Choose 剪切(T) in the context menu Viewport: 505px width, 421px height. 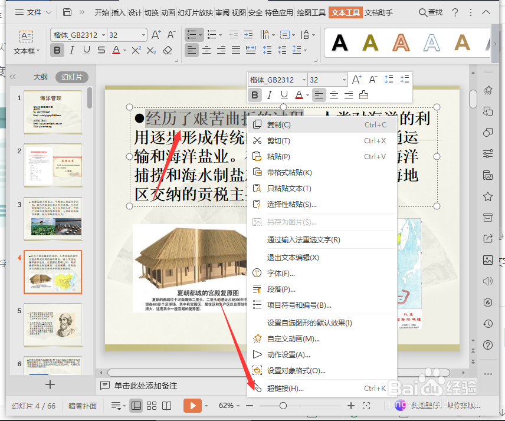(x=322, y=141)
